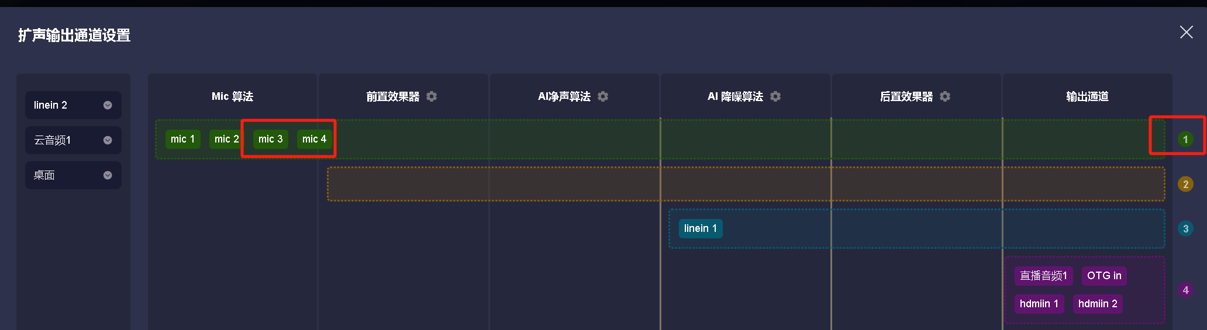Close the 扩声输出通道设置 dialog
1207x330 pixels.
(1186, 32)
